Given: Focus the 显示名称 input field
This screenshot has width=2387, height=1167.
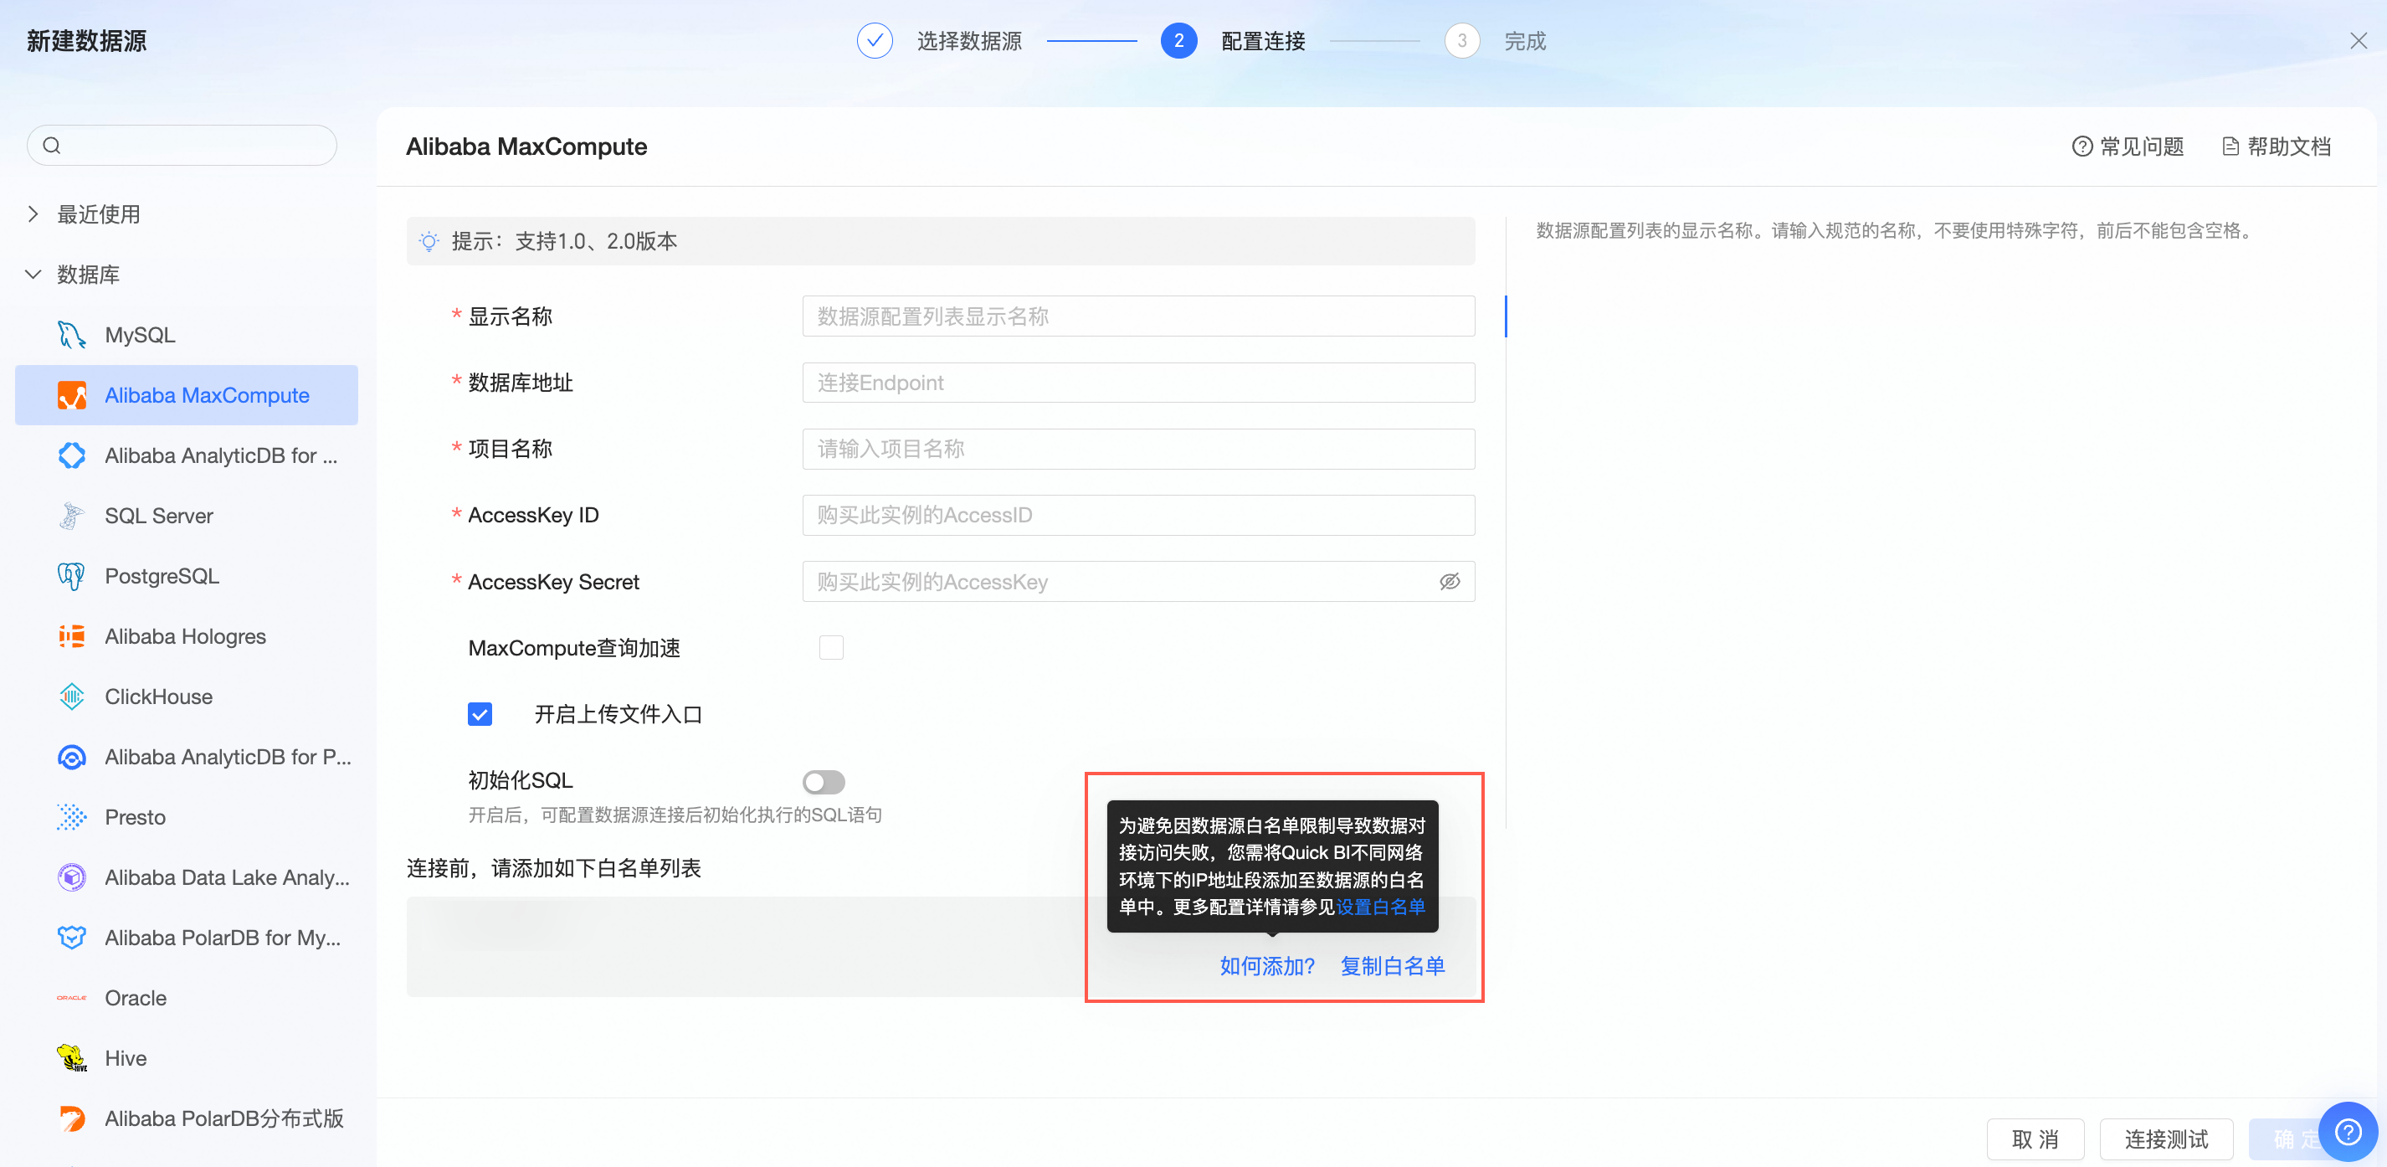Looking at the screenshot, I should click(x=1138, y=316).
